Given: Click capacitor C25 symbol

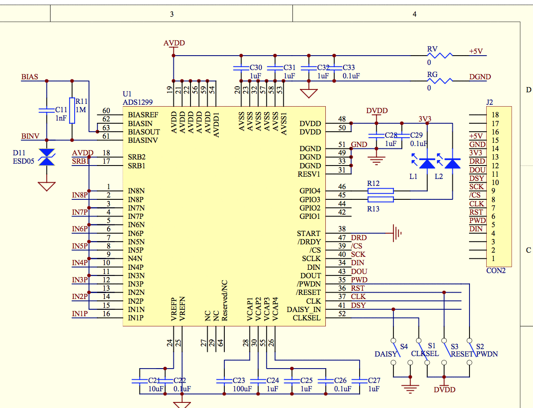Looking at the screenshot, I should tap(292, 381).
